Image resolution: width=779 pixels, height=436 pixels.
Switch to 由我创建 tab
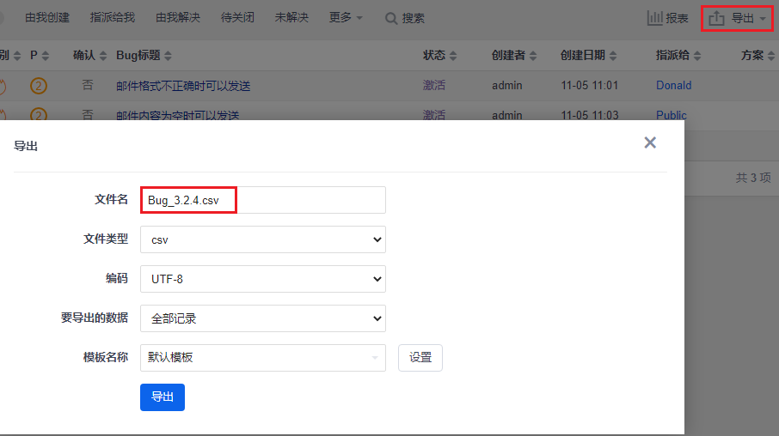pyautogui.click(x=47, y=18)
